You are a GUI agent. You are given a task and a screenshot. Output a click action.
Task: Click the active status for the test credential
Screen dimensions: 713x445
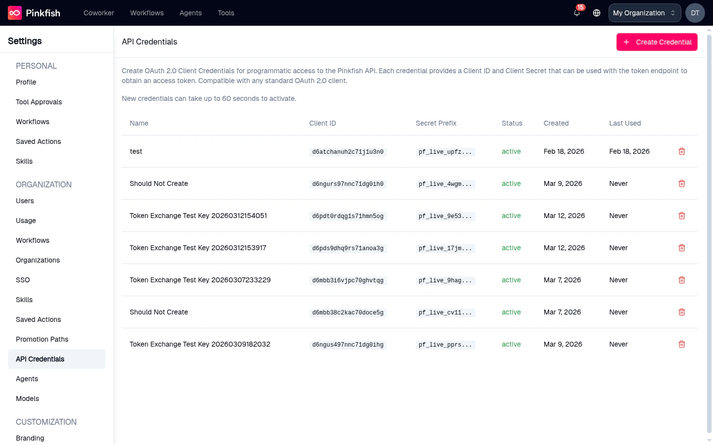click(x=511, y=151)
